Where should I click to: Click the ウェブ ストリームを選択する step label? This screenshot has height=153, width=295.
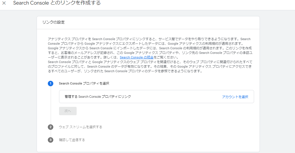coord(81,127)
